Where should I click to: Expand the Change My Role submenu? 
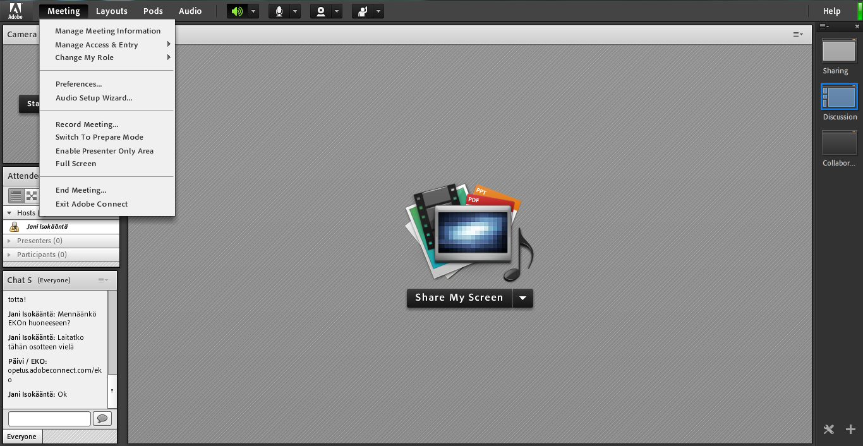point(107,57)
